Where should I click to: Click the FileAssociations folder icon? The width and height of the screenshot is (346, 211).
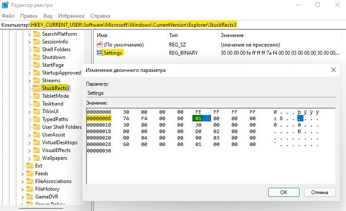click(x=30, y=181)
